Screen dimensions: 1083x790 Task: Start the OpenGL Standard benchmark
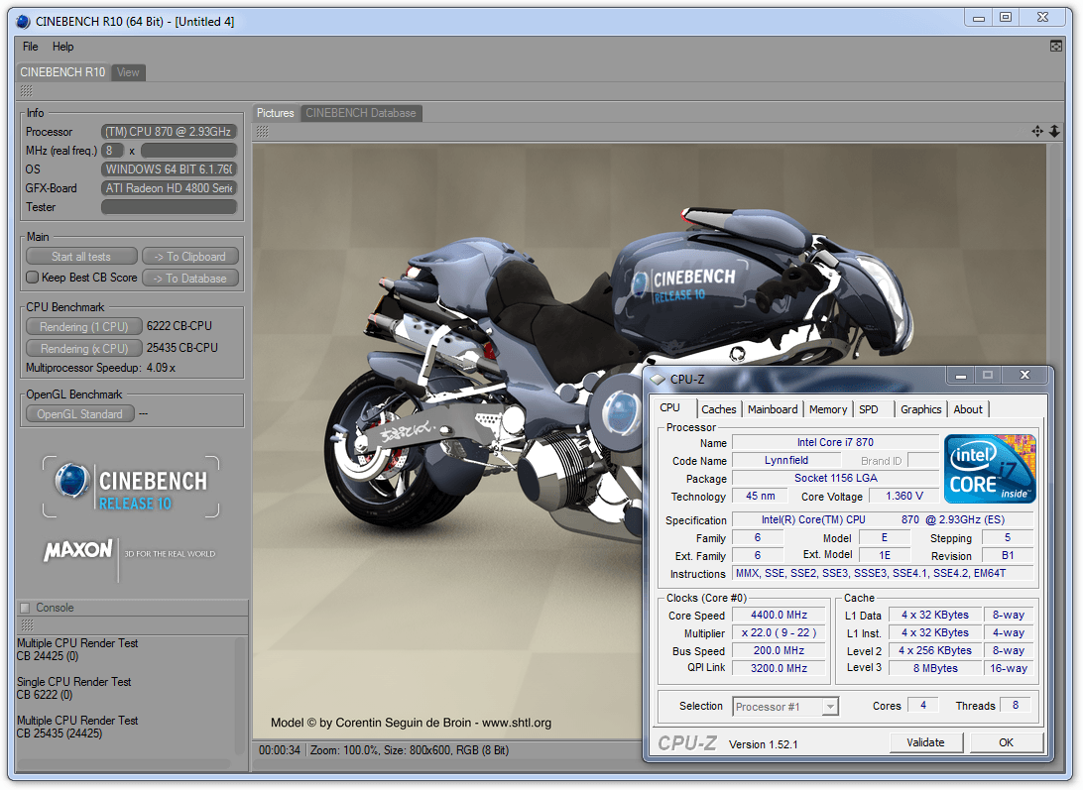tap(80, 414)
